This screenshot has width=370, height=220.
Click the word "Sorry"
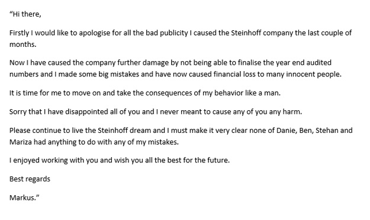point(18,111)
